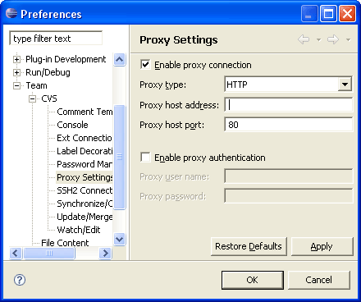
Task: Select Run/Debug in the tree
Action: point(48,72)
